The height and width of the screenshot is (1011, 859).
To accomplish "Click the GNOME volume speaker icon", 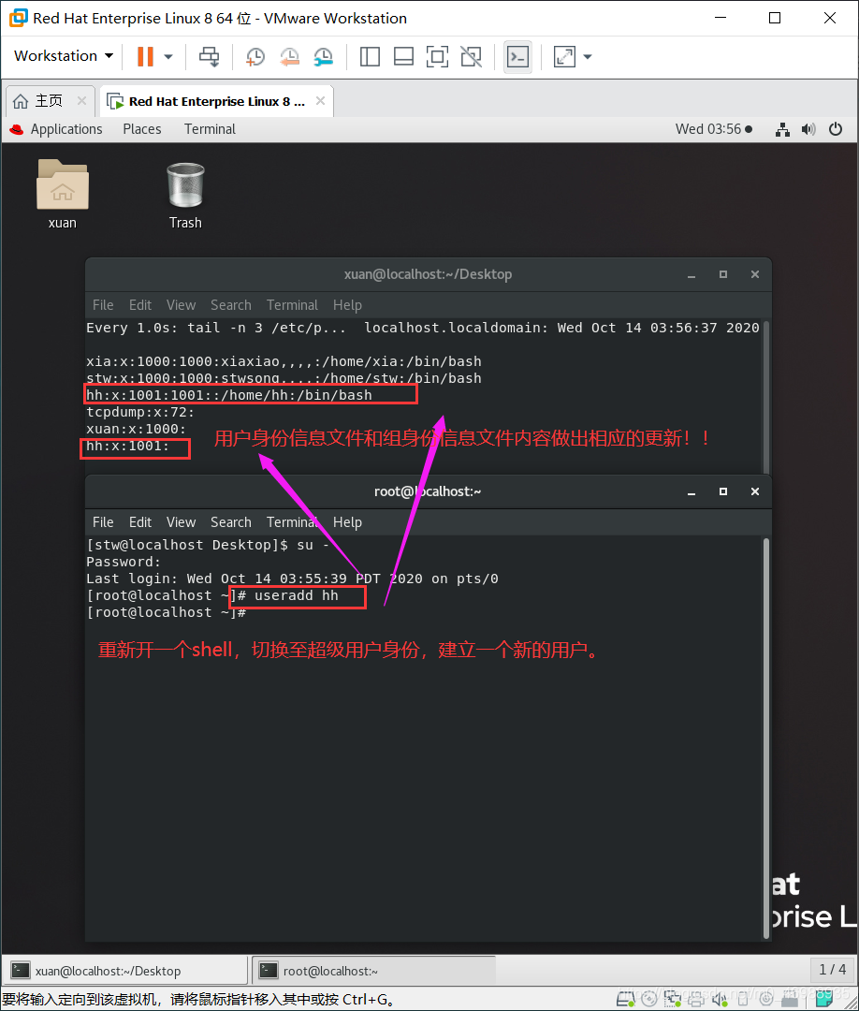I will coord(808,129).
